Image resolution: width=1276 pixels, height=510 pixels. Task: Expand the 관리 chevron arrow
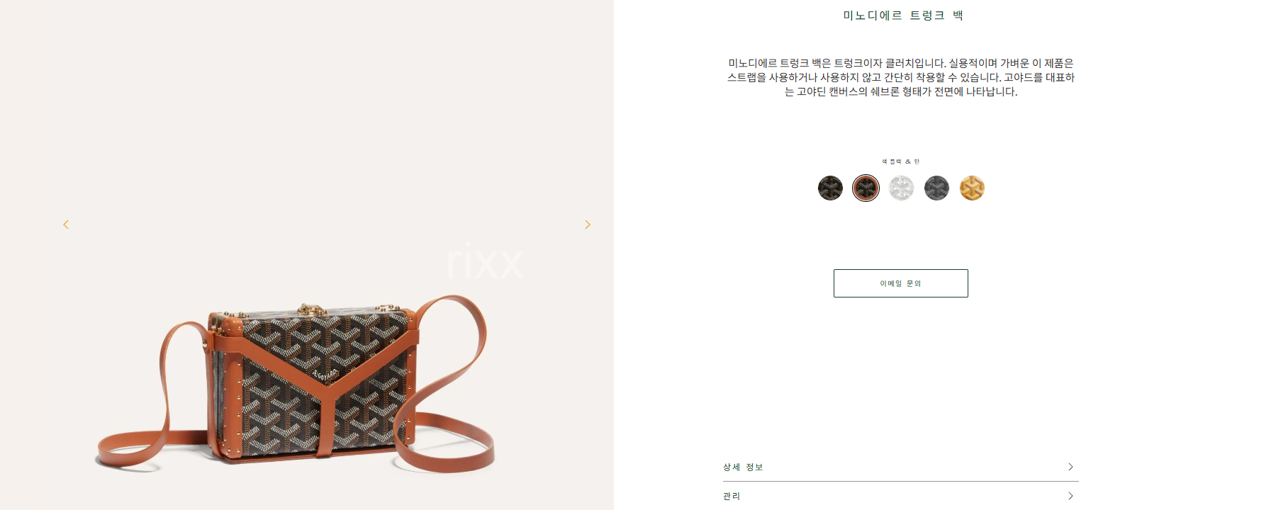1070,496
